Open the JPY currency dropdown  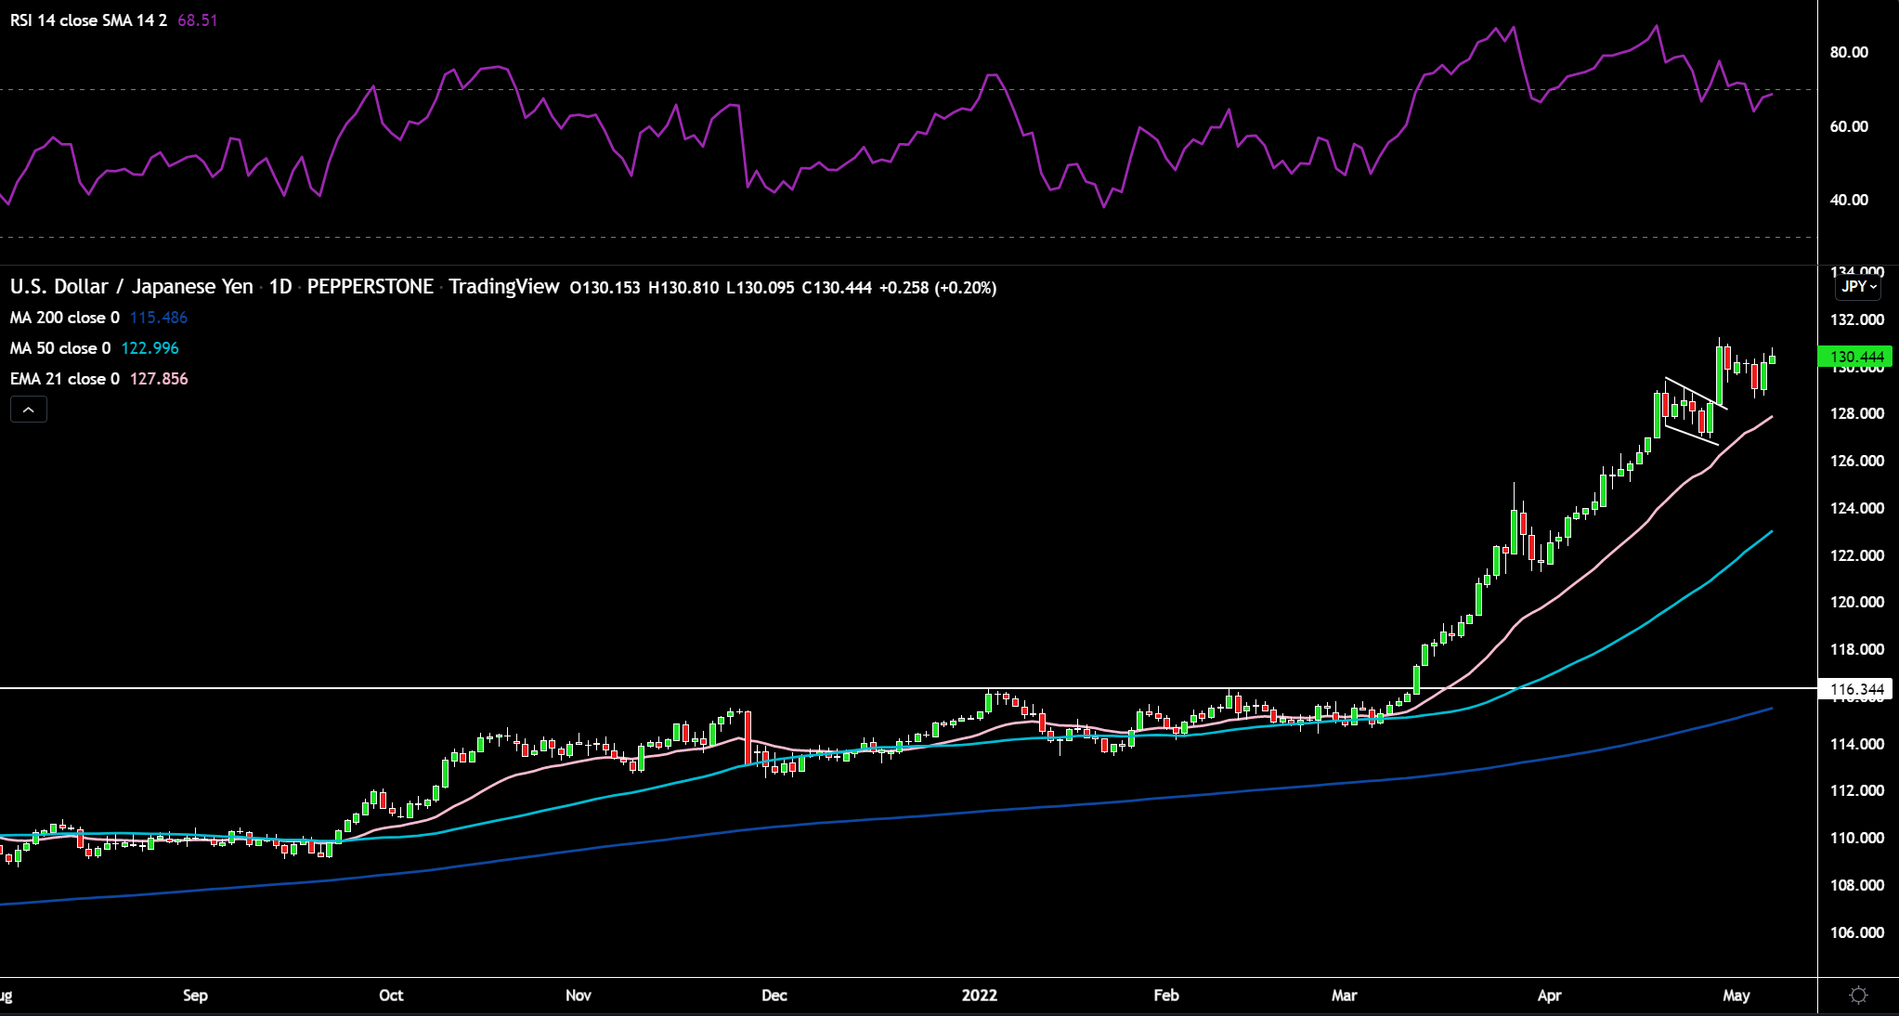(x=1859, y=287)
